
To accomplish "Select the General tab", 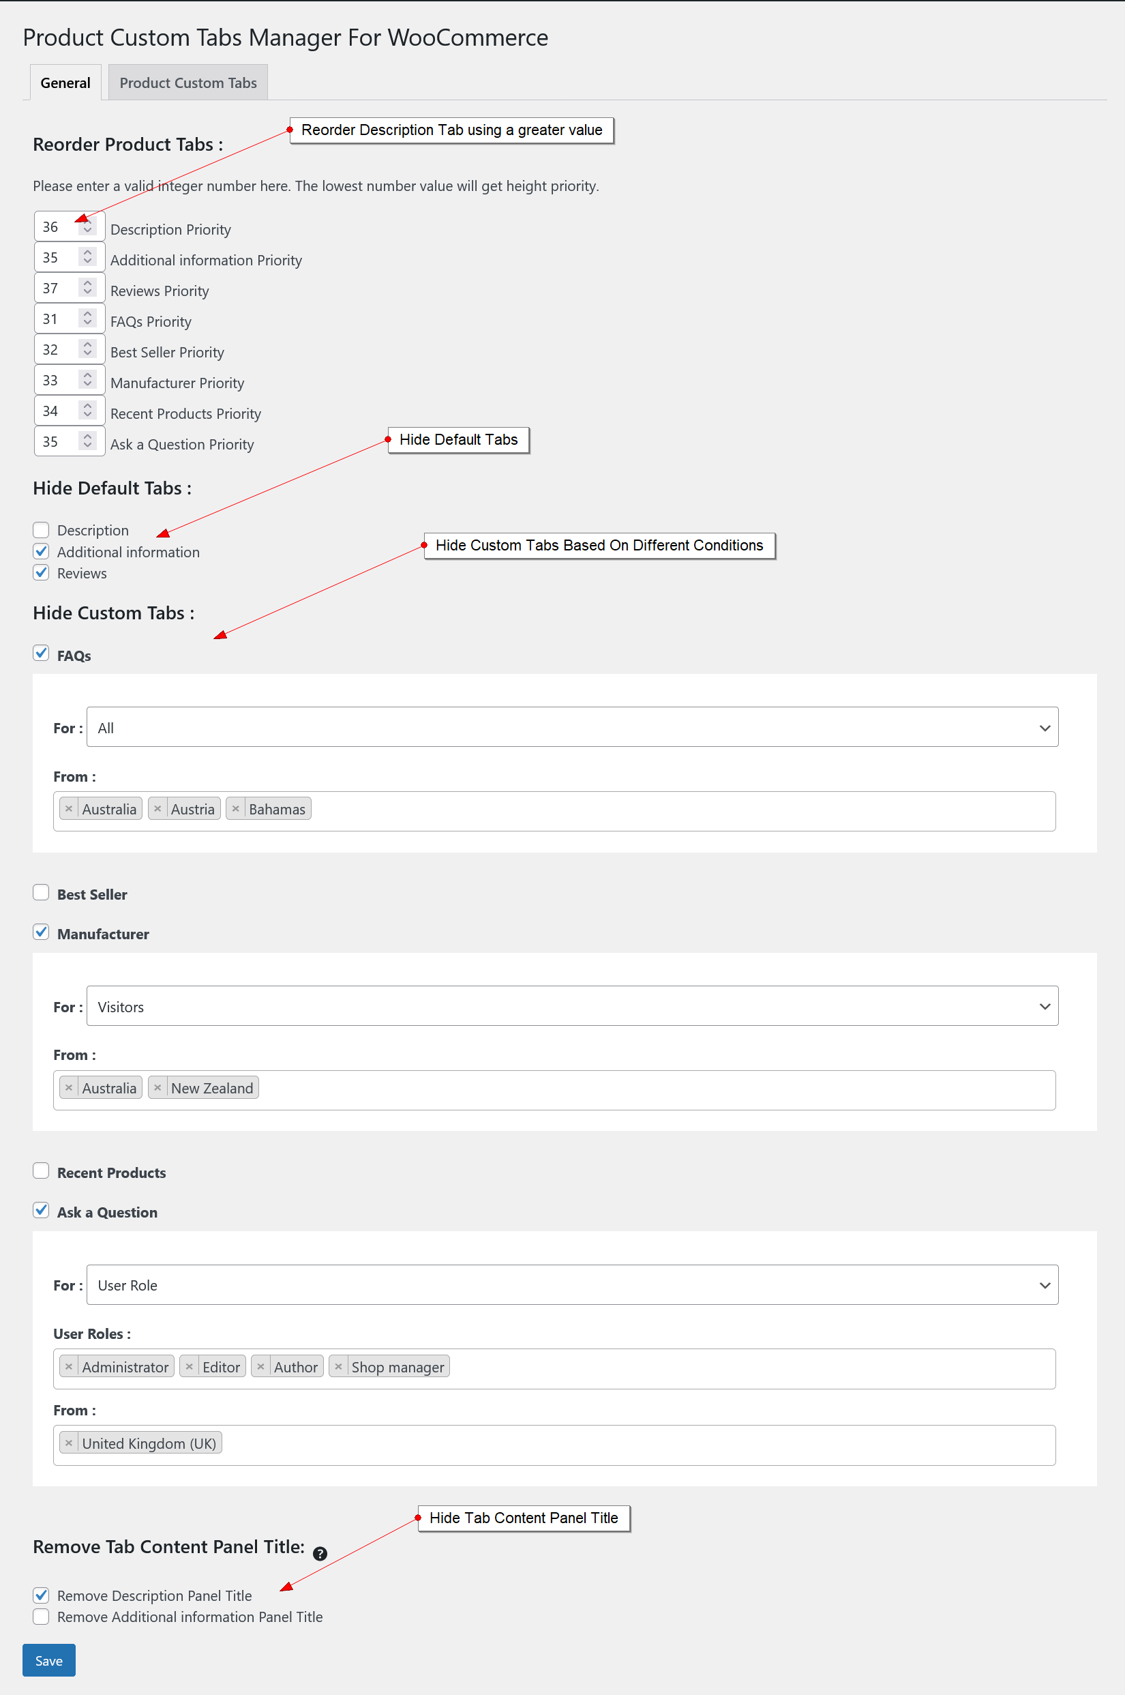I will 65,83.
